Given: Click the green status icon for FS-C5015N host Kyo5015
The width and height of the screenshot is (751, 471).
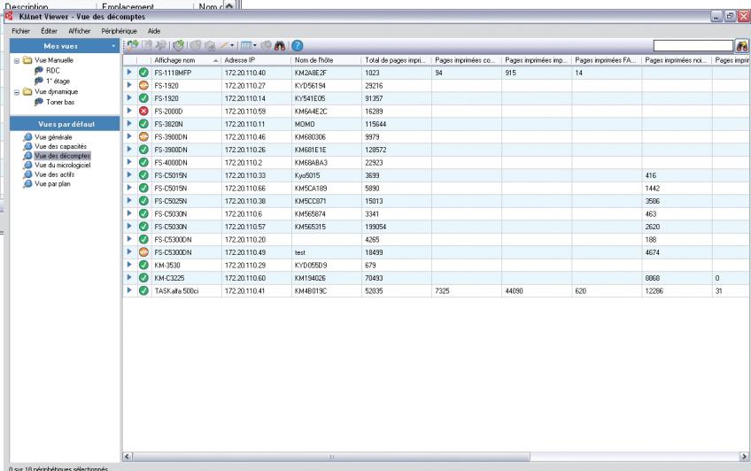Looking at the screenshot, I should tap(143, 175).
